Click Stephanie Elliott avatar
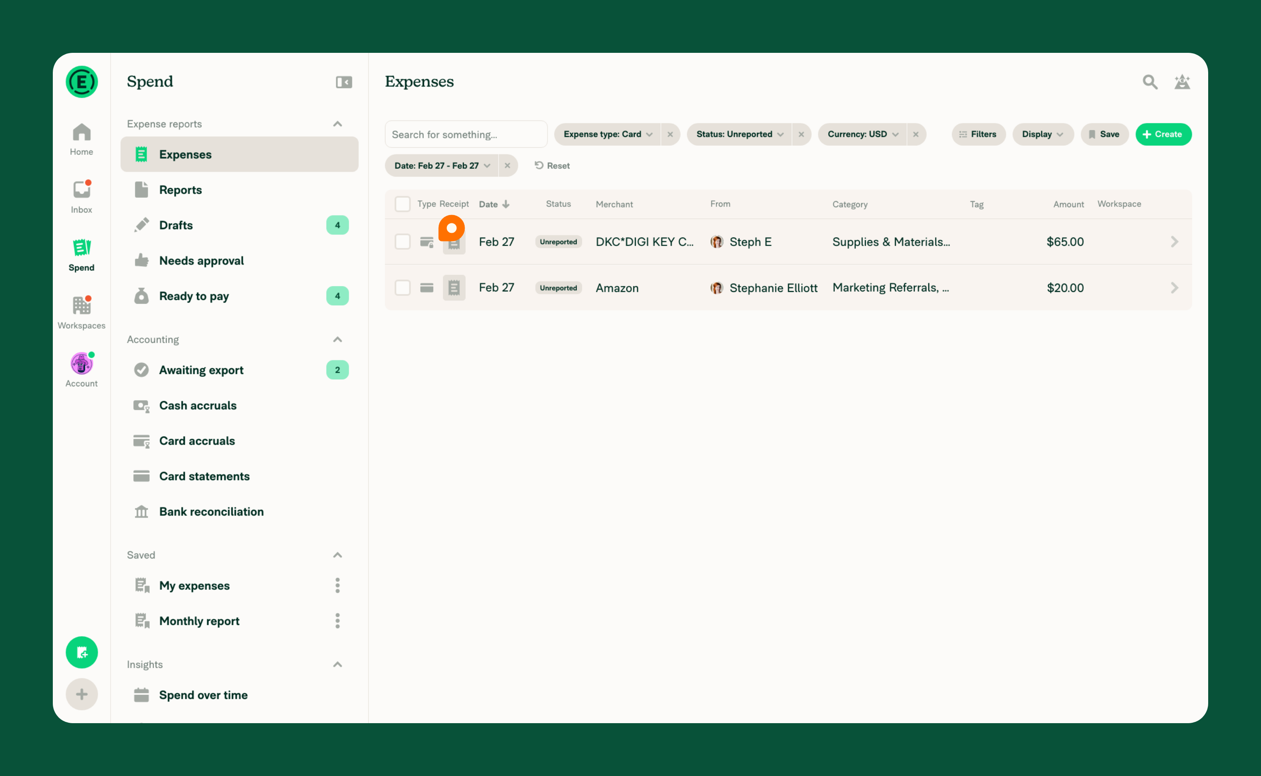1261x776 pixels. click(x=717, y=288)
